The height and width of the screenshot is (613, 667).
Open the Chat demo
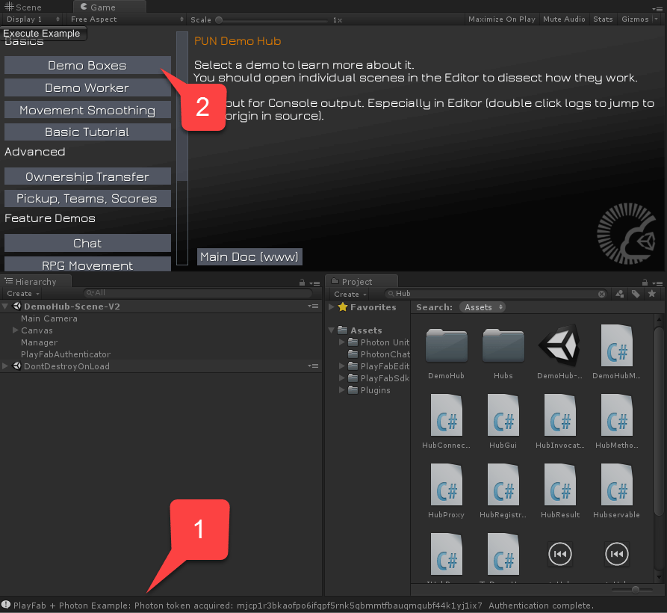(87, 243)
